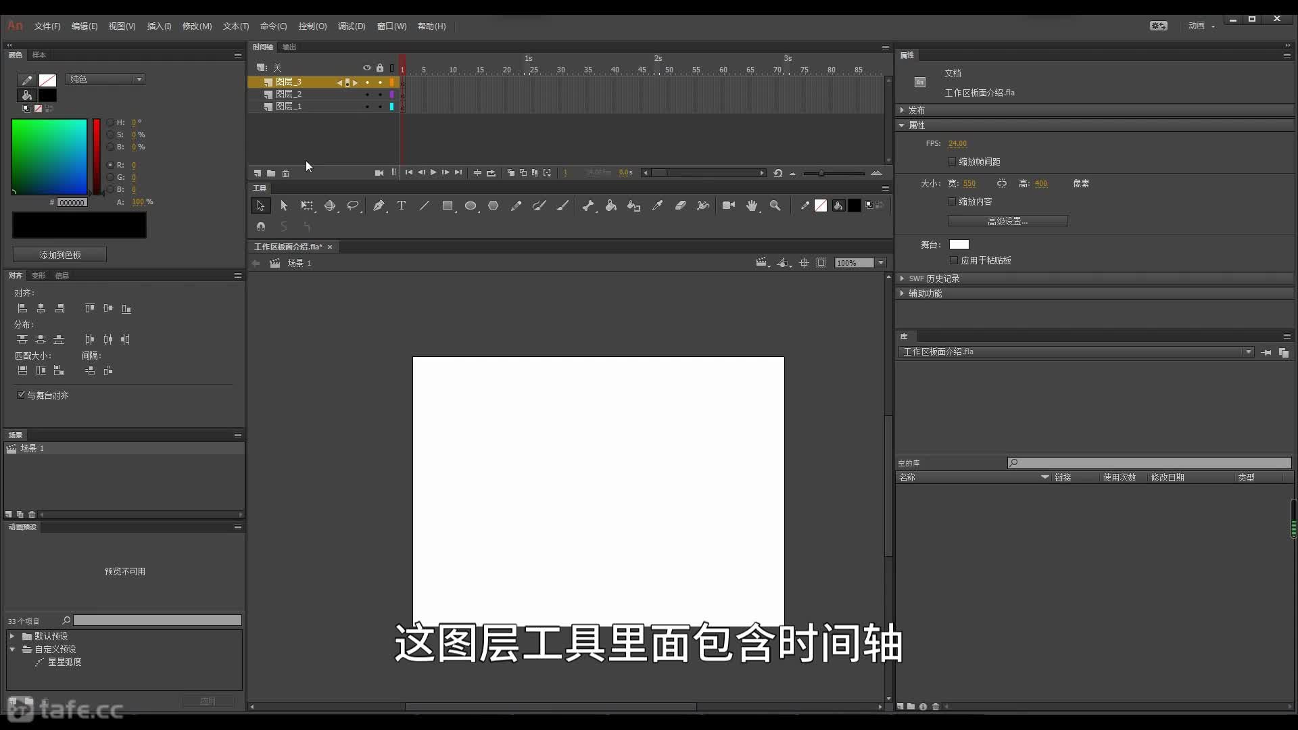The width and height of the screenshot is (1298, 730).
Task: Toggle lock for all layers
Action: coord(380,68)
